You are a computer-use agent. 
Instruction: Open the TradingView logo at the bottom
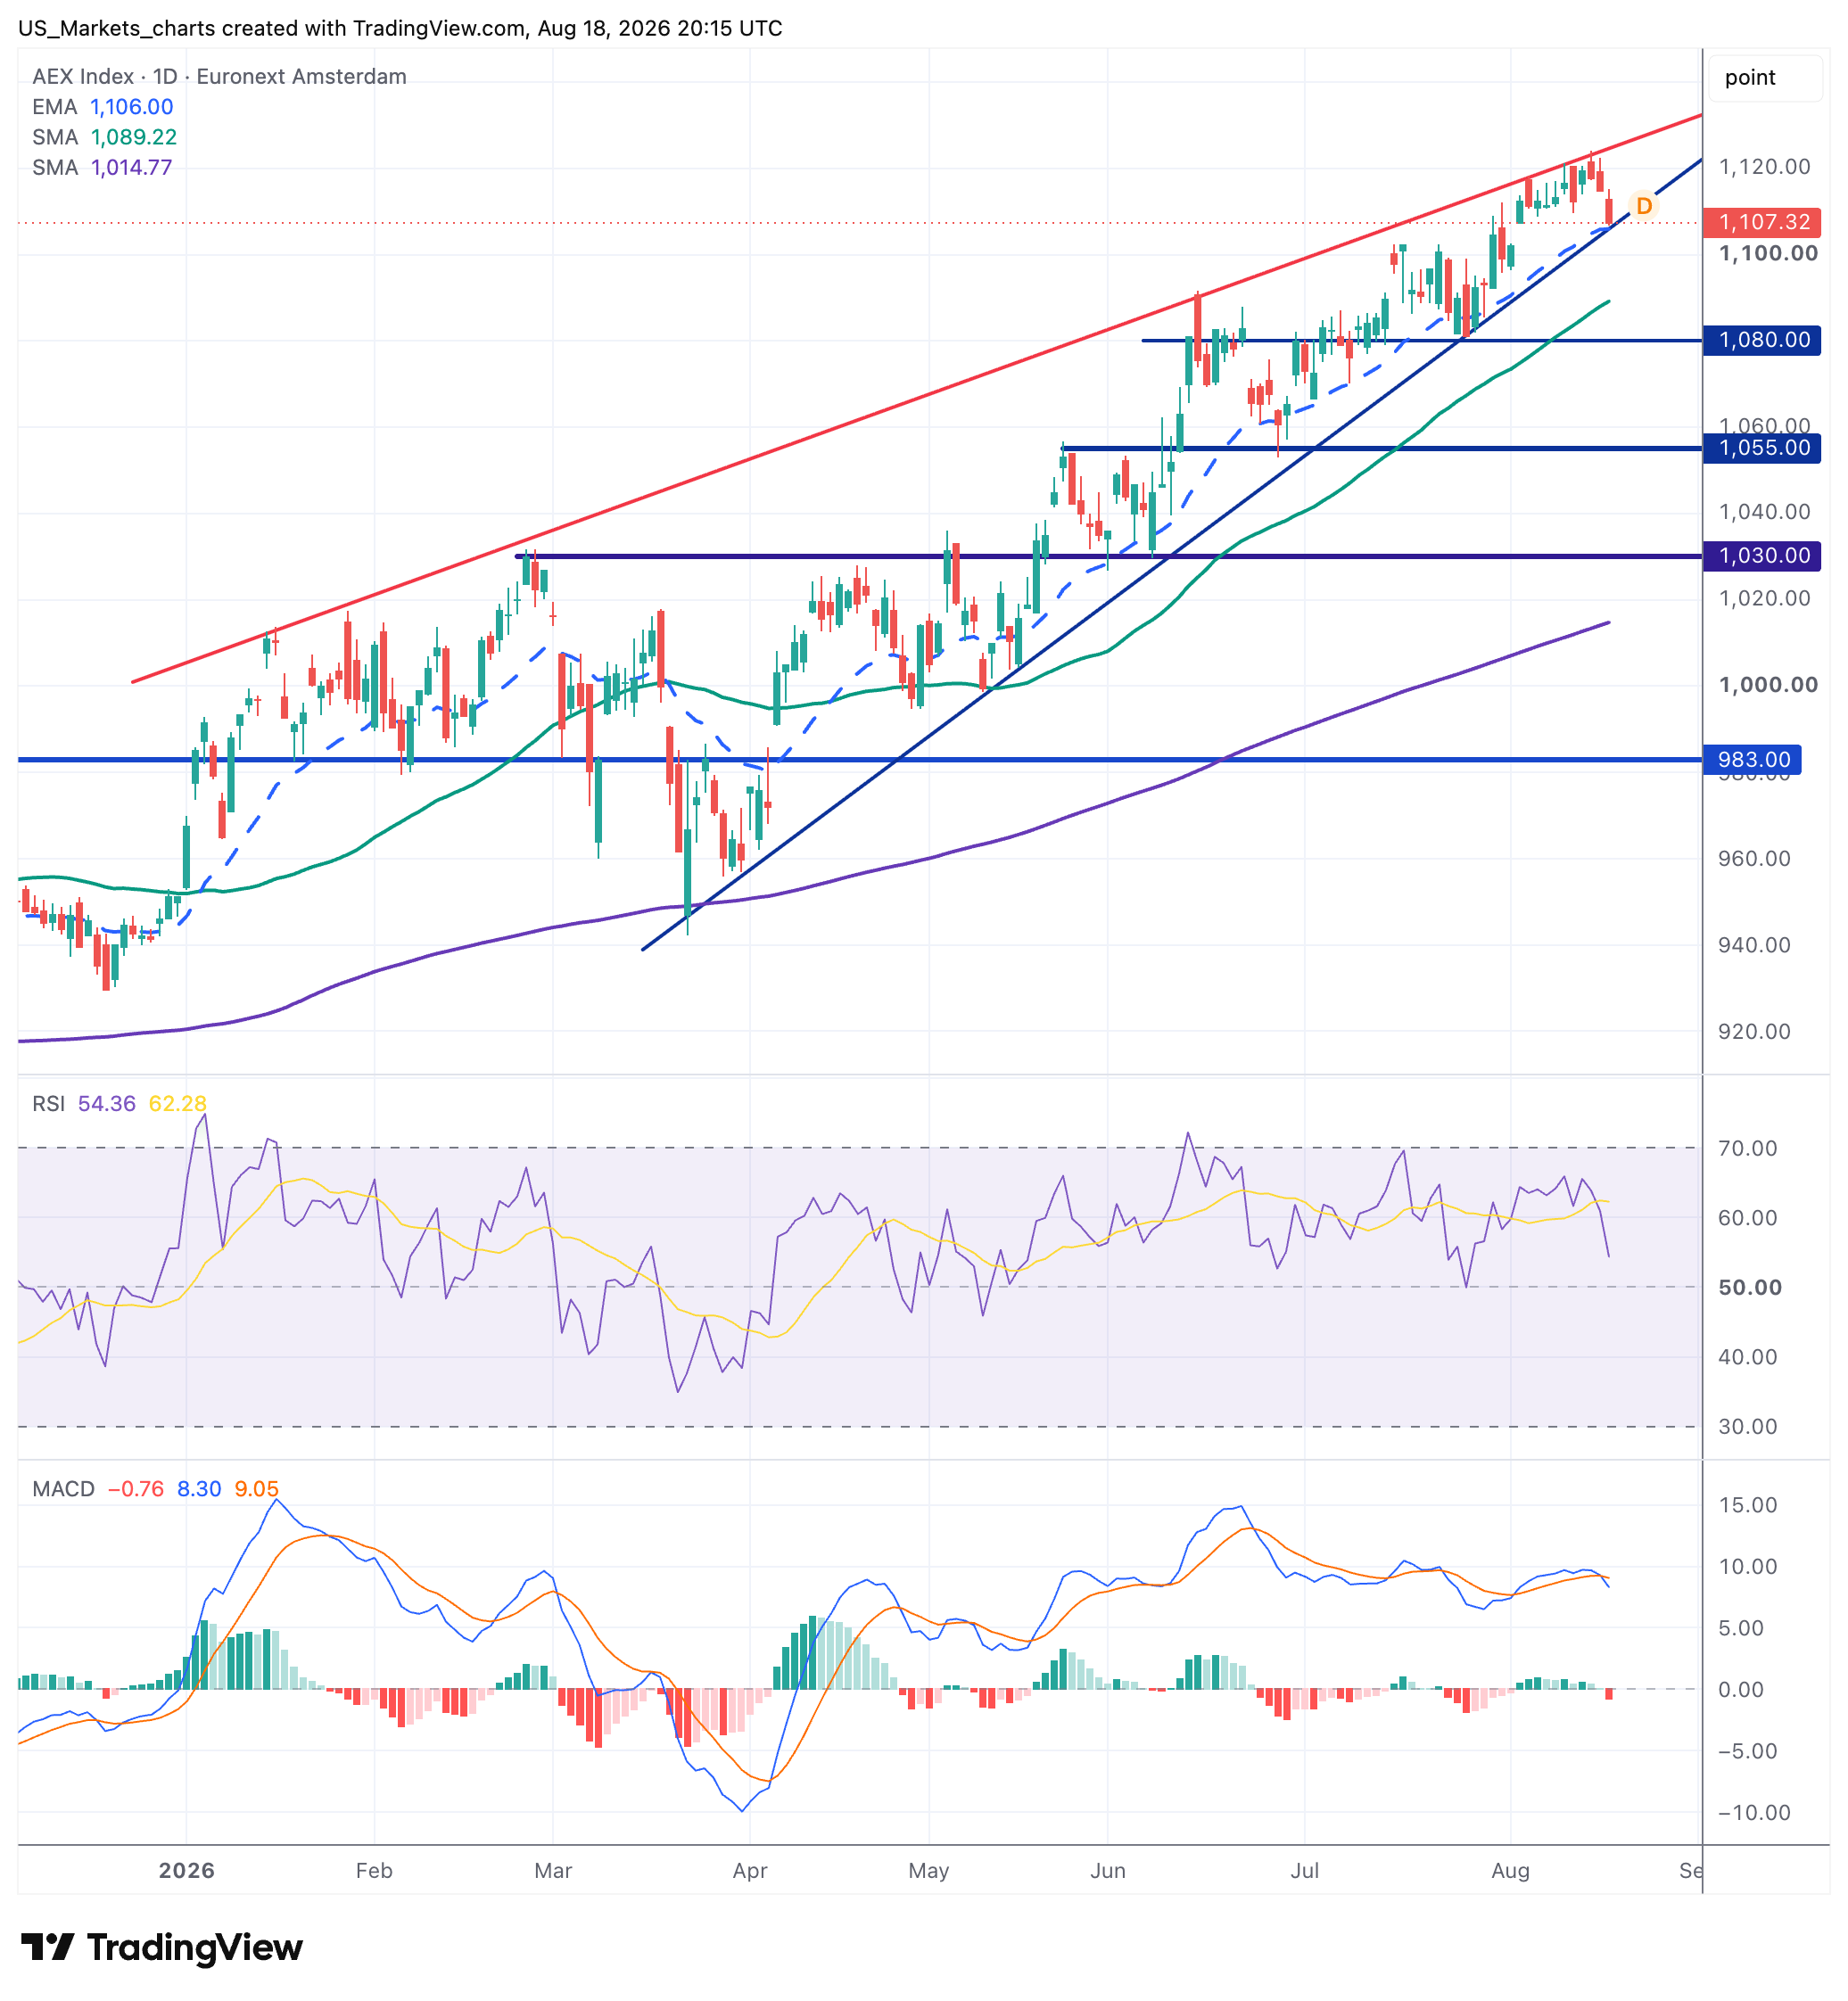(x=162, y=1947)
